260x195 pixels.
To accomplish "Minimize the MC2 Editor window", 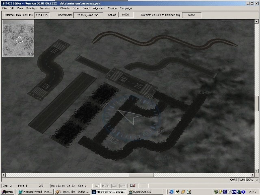I will (248, 3).
